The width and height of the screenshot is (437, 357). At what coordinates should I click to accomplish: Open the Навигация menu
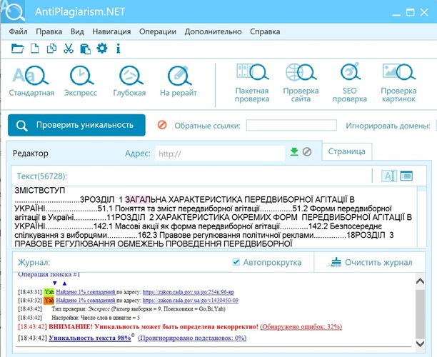(111, 31)
